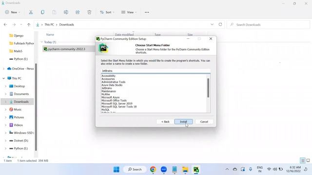The height and width of the screenshot is (175, 312).
Task: Open the Django folder in the sidebar
Action: point(19,35)
